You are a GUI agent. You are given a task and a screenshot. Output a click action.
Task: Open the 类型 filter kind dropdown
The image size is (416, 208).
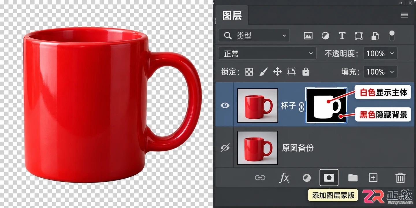(x=255, y=36)
